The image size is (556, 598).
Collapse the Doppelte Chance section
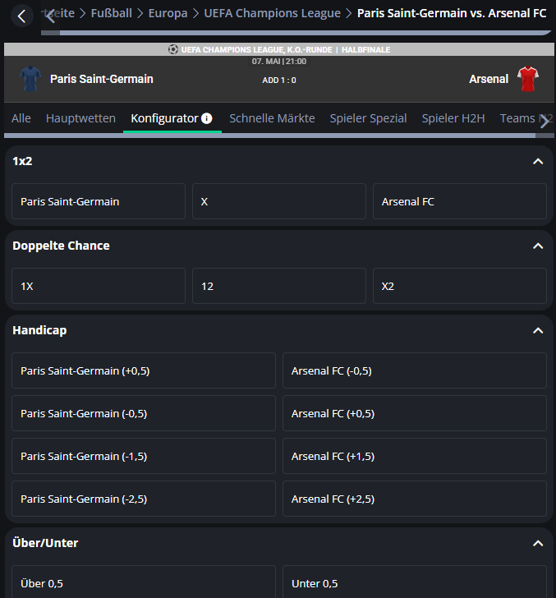(x=538, y=246)
